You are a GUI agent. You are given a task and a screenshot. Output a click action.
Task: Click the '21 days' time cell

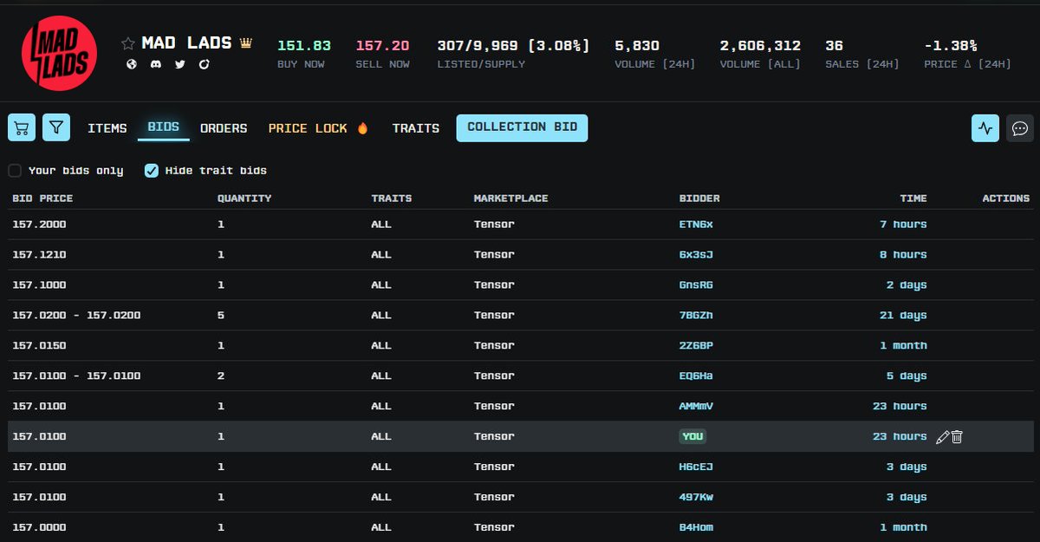coord(903,316)
